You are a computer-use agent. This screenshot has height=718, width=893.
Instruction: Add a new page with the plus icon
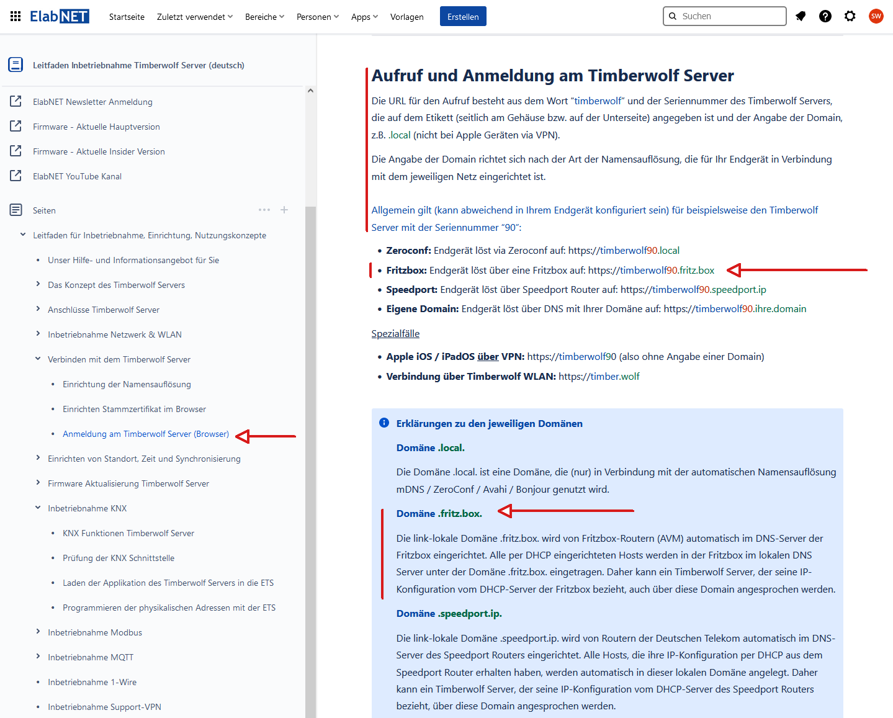(x=284, y=210)
